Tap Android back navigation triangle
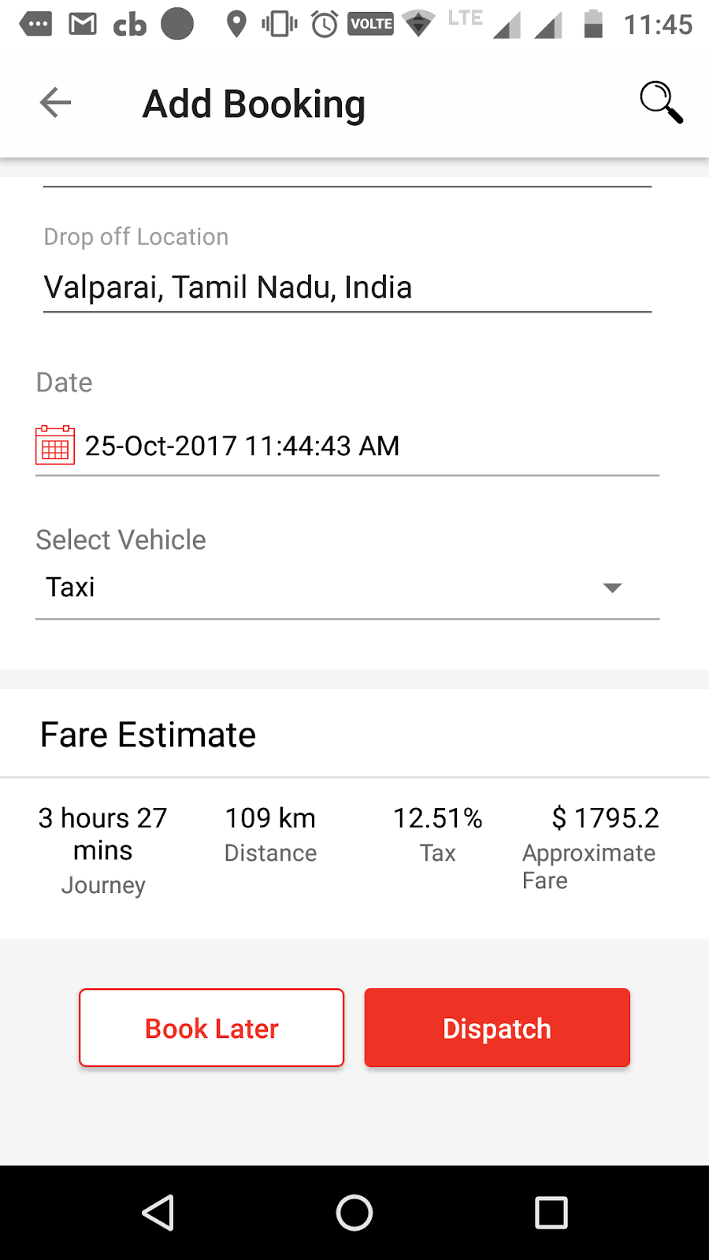Viewport: 709px width, 1260px height. (x=158, y=1213)
